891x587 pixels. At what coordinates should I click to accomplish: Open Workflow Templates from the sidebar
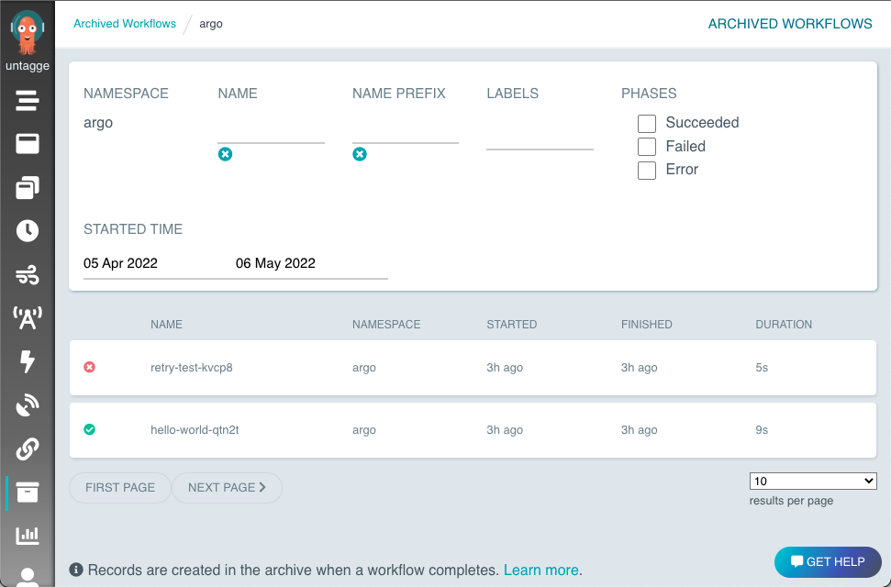click(x=28, y=143)
